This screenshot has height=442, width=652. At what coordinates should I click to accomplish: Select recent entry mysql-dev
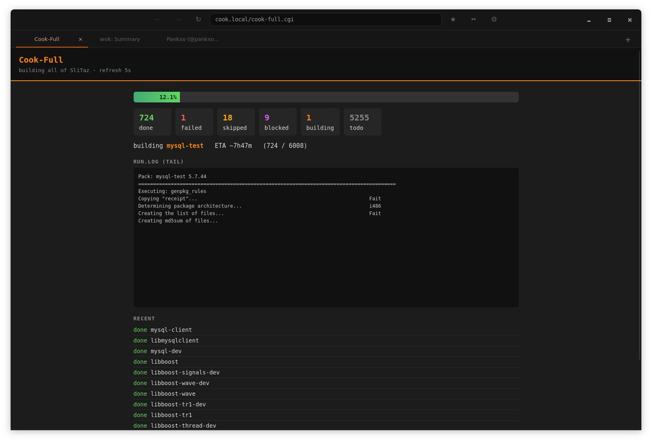tap(326, 351)
